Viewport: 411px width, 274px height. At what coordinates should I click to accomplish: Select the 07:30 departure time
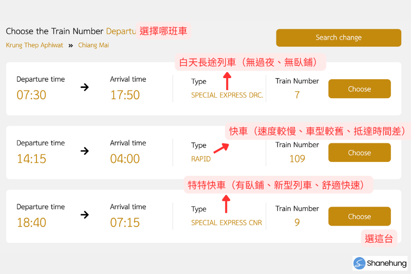point(31,95)
